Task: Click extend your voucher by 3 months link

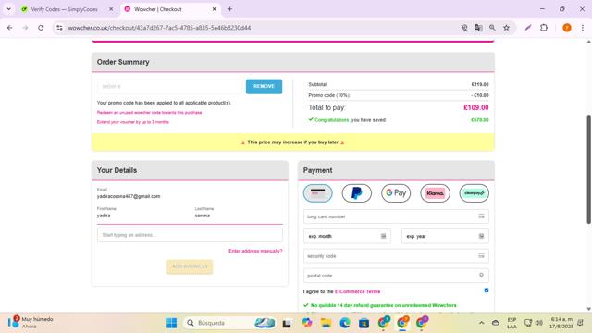Action: [133, 122]
